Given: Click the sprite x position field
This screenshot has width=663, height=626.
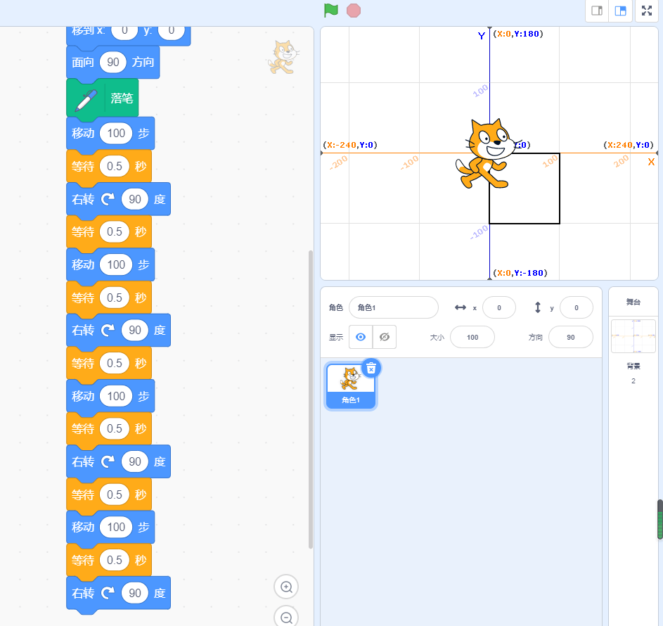Looking at the screenshot, I should 499,307.
